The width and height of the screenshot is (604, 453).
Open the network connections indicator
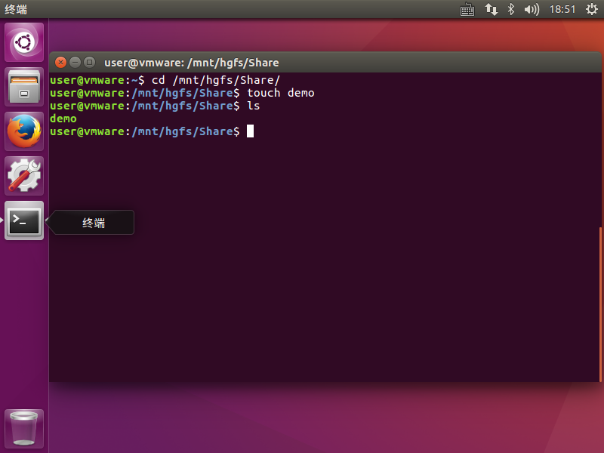click(x=492, y=9)
